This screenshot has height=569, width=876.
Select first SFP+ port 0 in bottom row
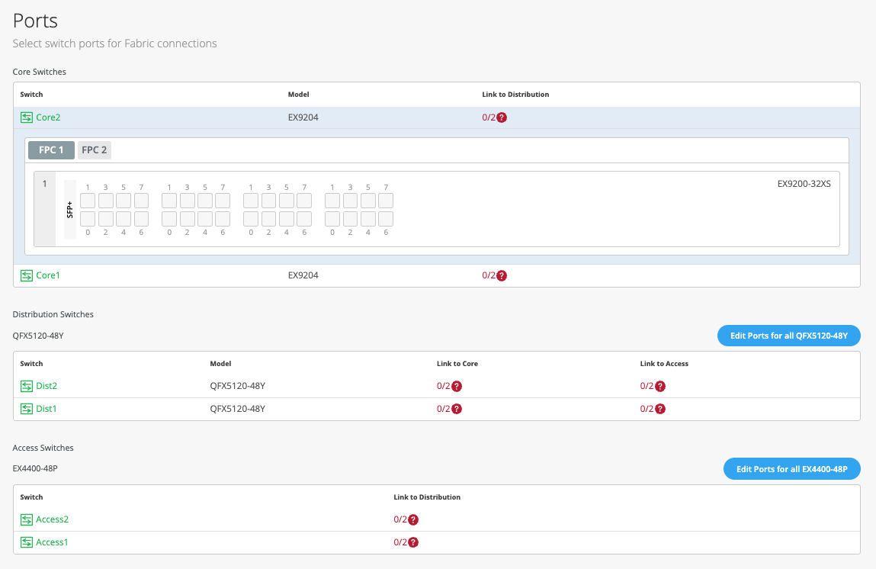click(88, 219)
